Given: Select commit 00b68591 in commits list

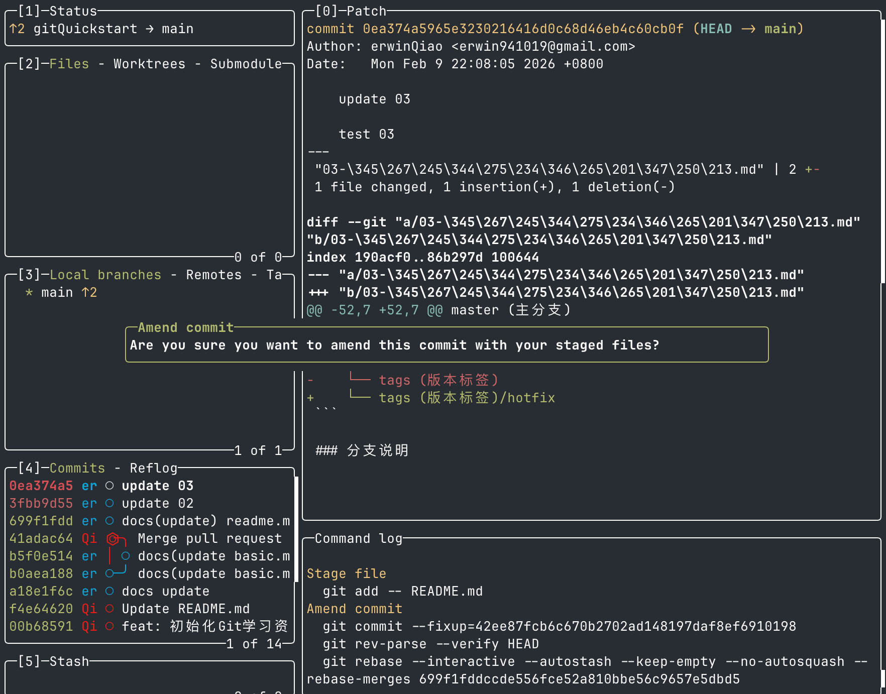Looking at the screenshot, I should (x=151, y=626).
